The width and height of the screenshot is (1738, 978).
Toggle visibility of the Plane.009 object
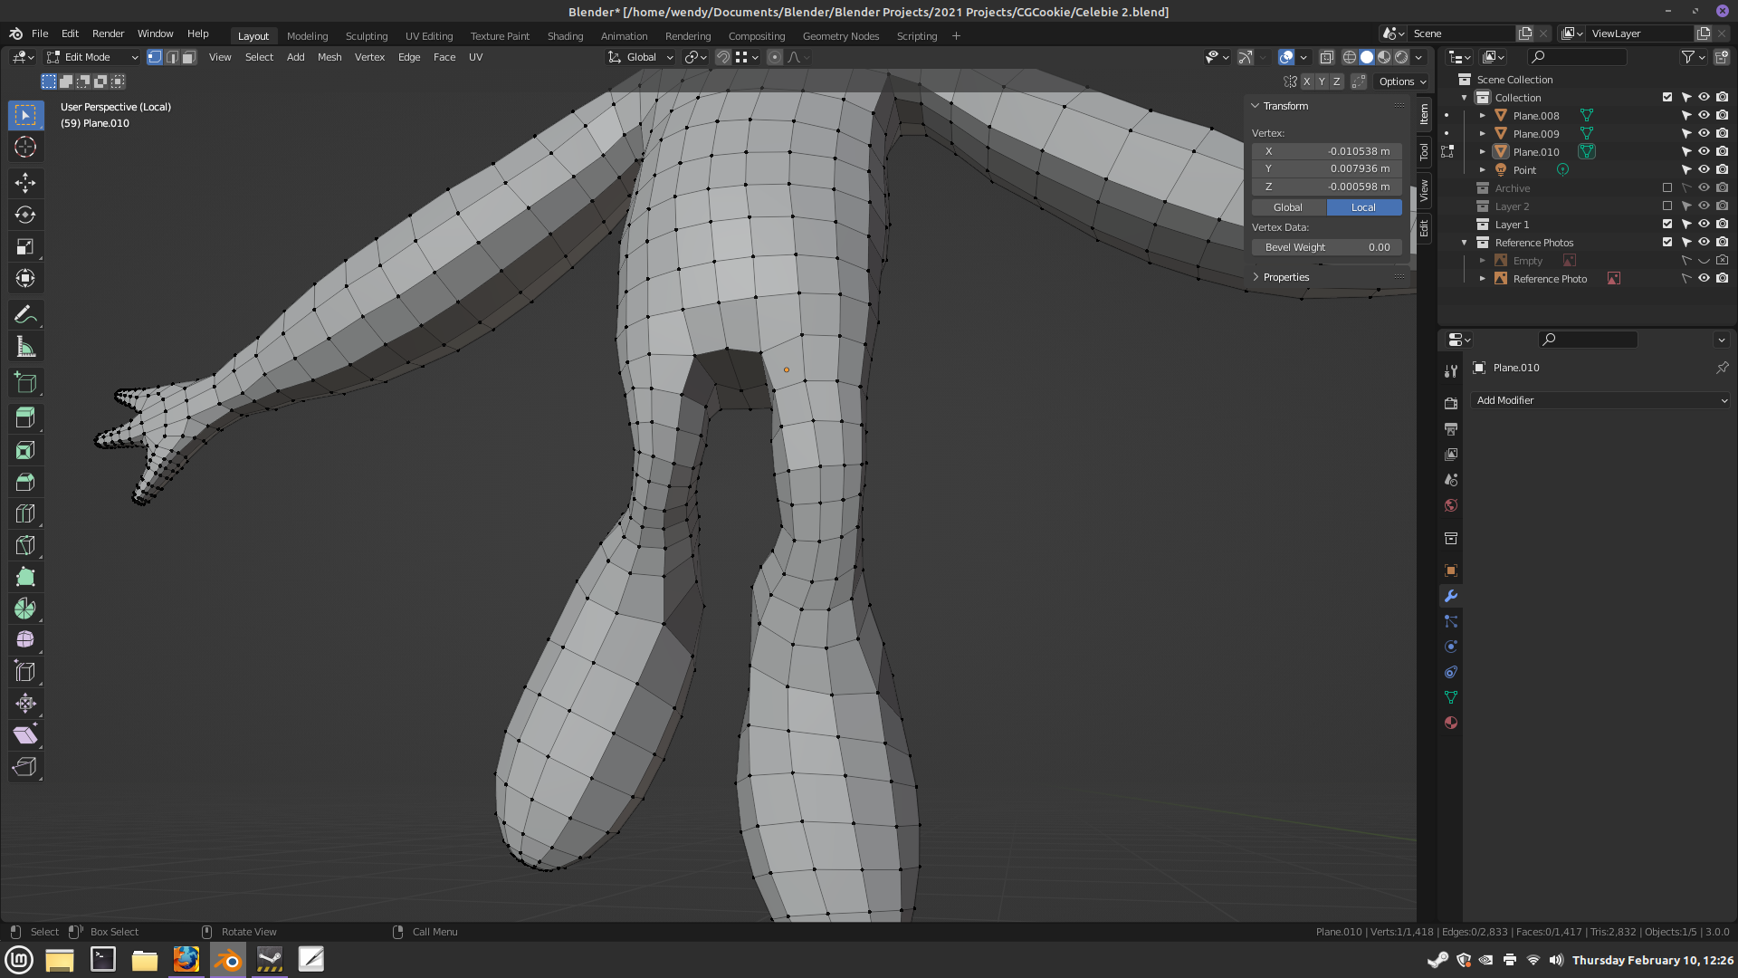point(1704,134)
